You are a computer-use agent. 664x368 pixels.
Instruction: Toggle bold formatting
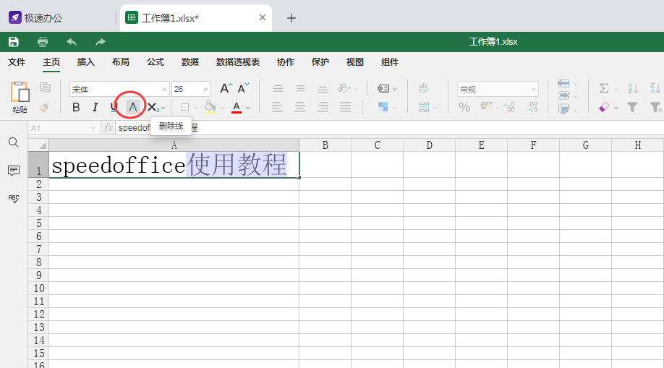pos(76,107)
